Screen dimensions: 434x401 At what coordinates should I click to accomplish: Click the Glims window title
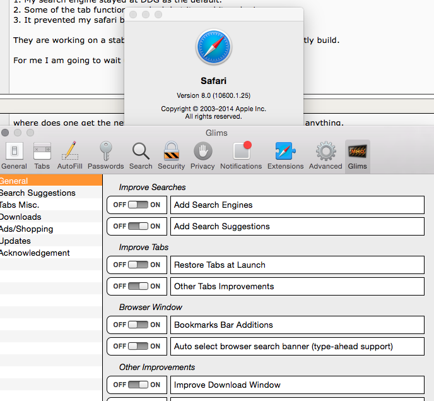216,133
